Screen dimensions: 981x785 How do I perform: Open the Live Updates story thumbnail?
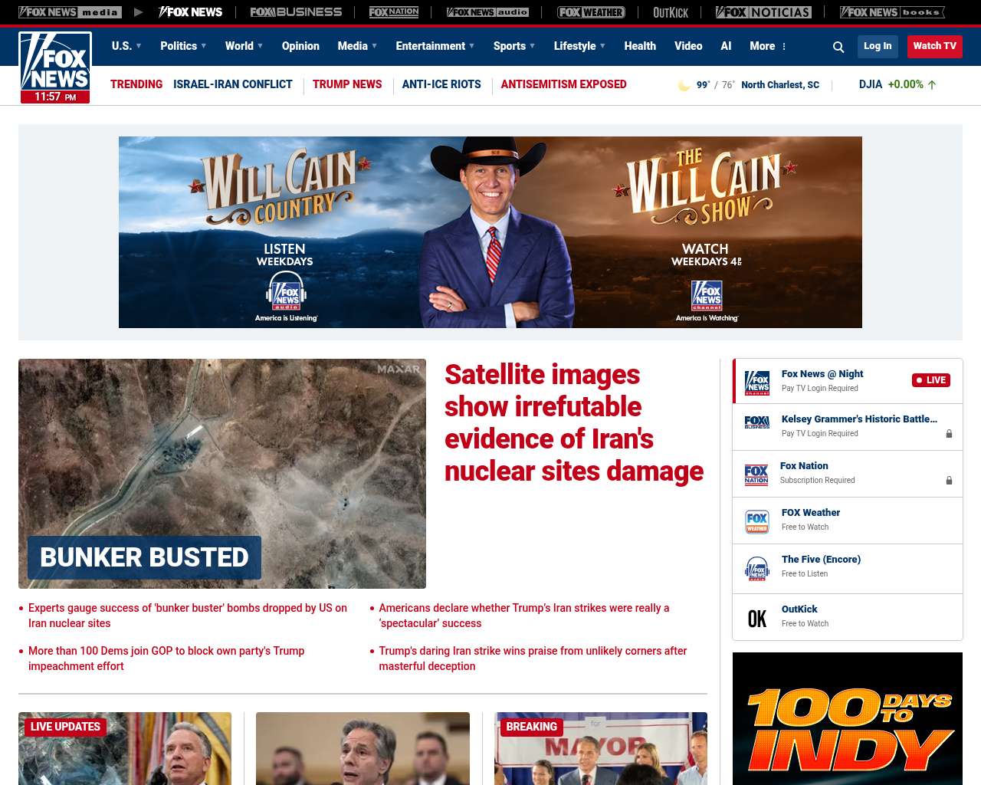click(125, 748)
